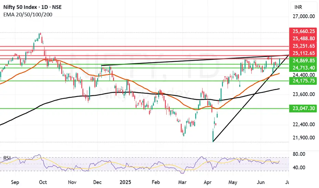Click the 21,900.00 price axis tick

click(304, 138)
